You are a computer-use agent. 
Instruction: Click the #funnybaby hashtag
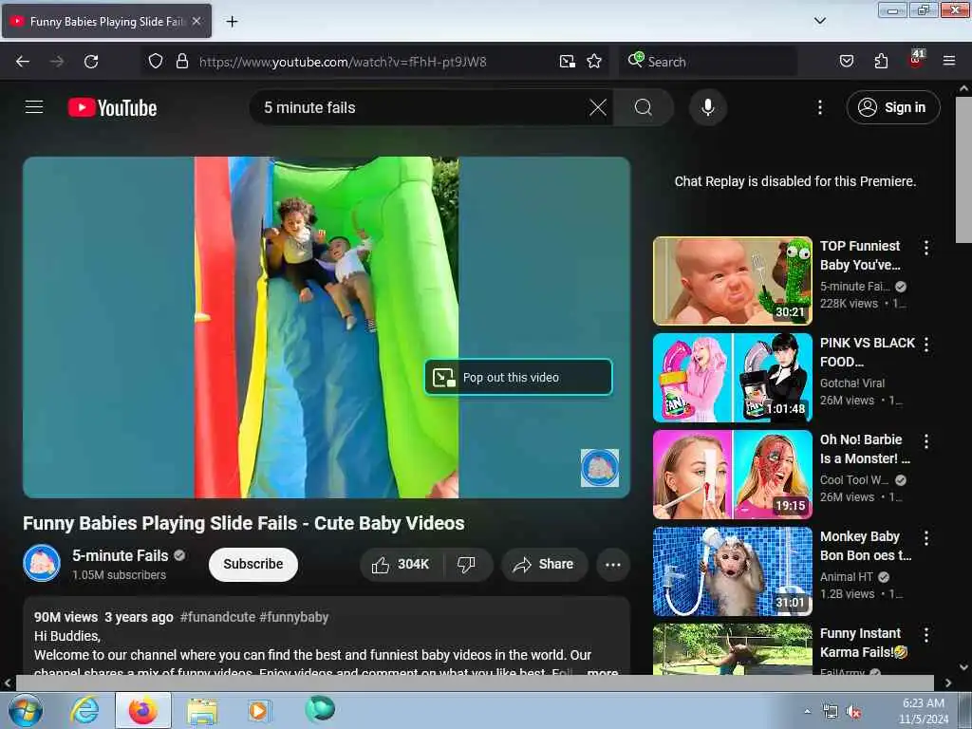(294, 617)
